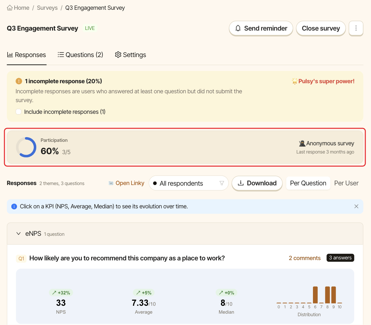This screenshot has width=371, height=325.
Task: Click the +0% median trend badge
Action: pos(227,293)
